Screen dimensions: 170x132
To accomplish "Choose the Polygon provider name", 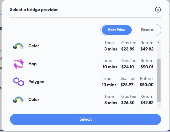I will [36, 82].
